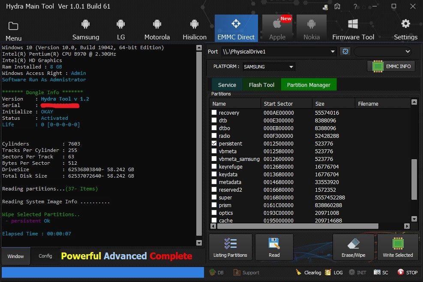Viewport: 423px width, 282px height.
Task: Click the Erase/Wipe eraser icon
Action: (353, 244)
